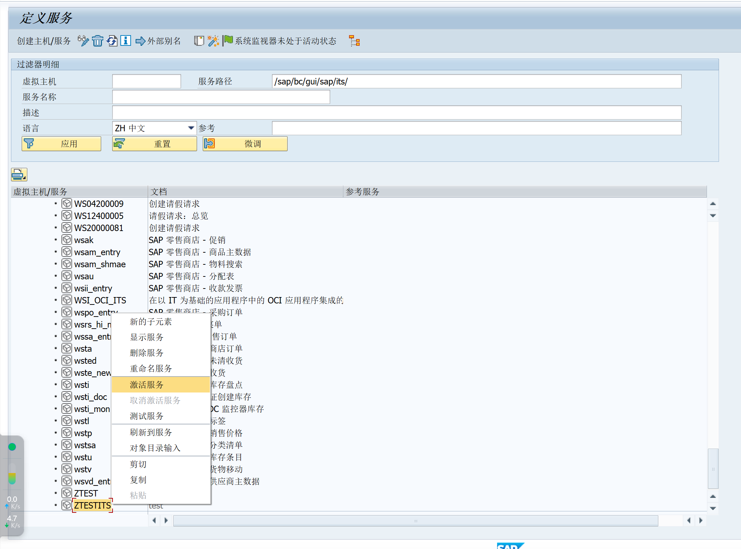Select 测试服务 from the context menu
Screen dimensions: 741x549
point(147,416)
